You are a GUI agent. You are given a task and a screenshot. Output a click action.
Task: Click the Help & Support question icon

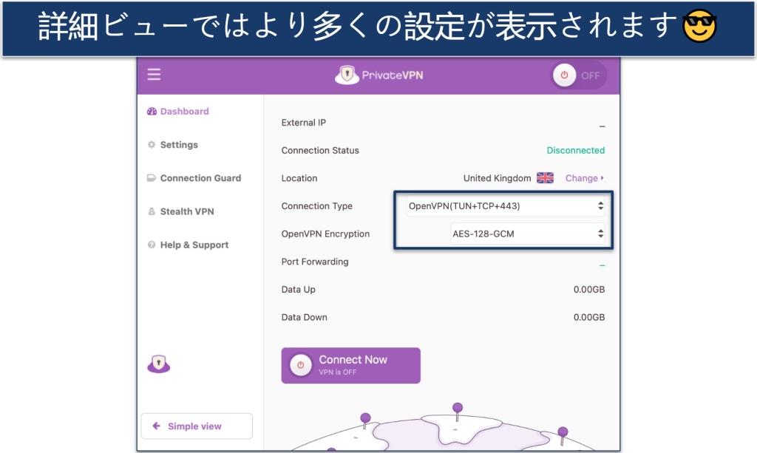(x=152, y=245)
